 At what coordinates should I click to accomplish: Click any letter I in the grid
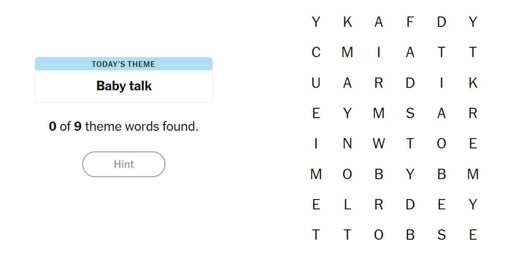coord(379,53)
